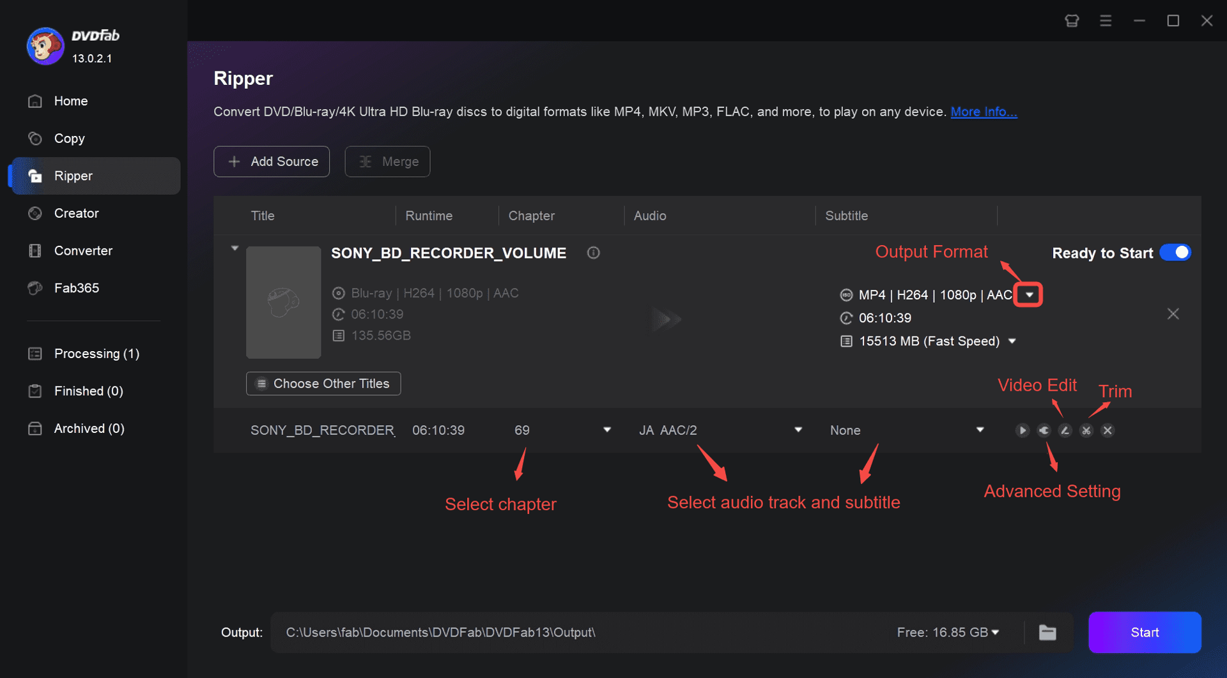1227x678 pixels.
Task: Click the SONY_BD_RECORDER title row name
Action: 323,430
